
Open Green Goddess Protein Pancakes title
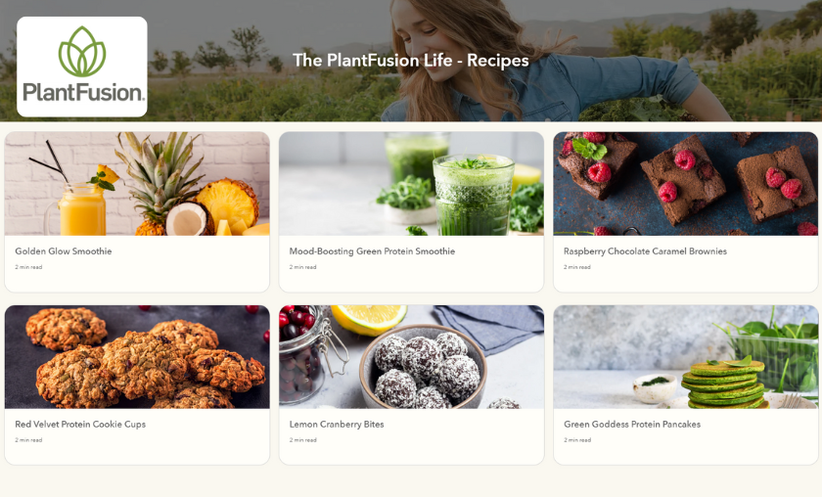(x=632, y=425)
